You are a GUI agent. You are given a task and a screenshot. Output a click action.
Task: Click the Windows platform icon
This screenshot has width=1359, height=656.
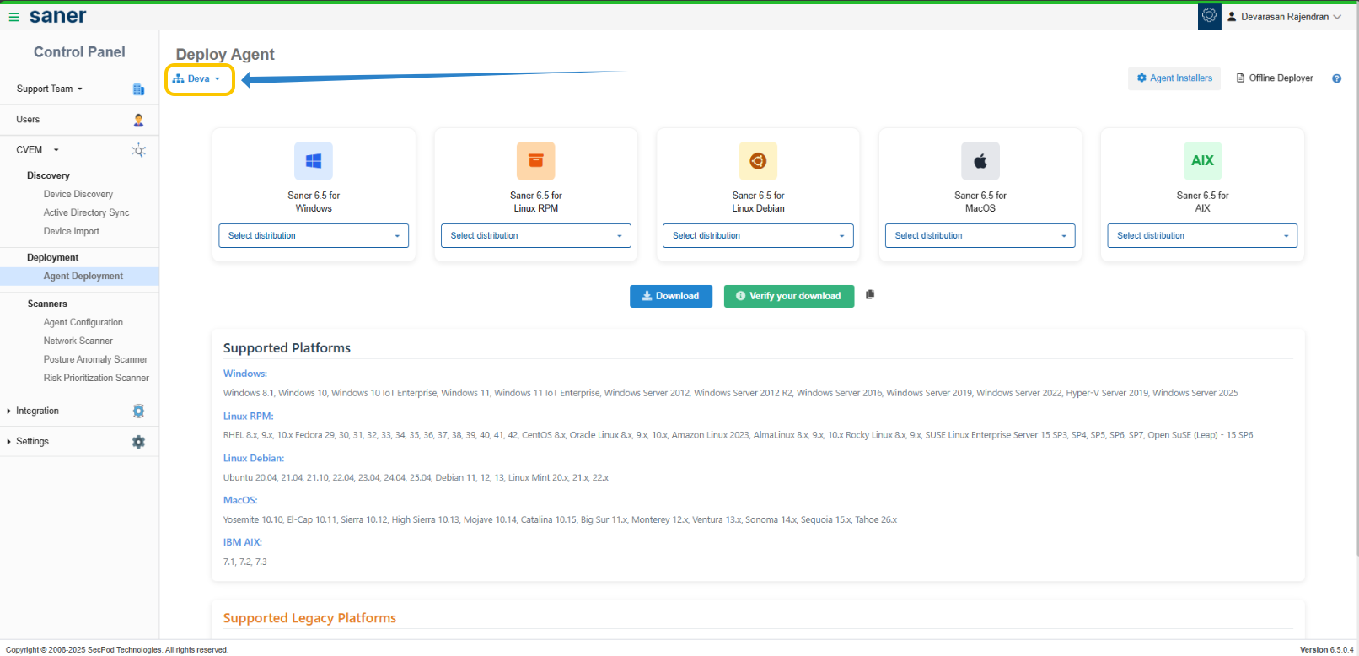314,161
